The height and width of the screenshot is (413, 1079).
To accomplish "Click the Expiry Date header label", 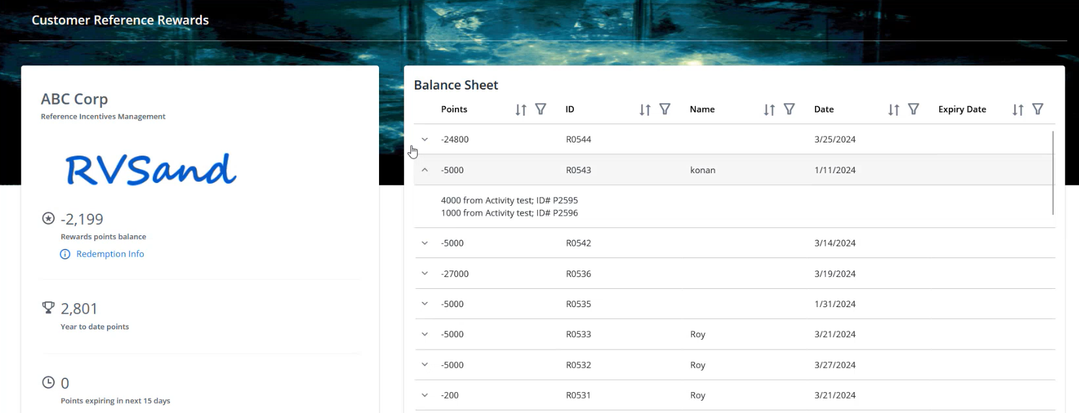I will pyautogui.click(x=962, y=109).
